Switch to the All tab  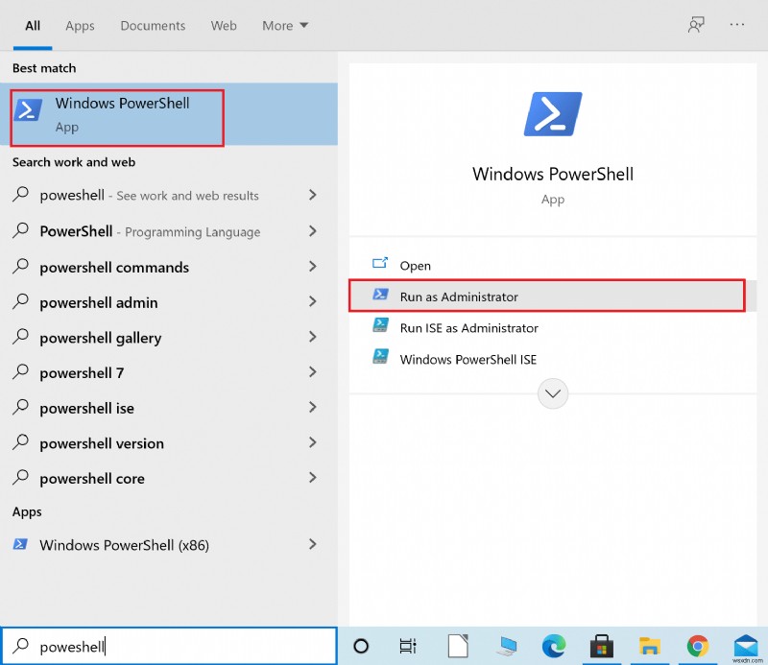33,26
